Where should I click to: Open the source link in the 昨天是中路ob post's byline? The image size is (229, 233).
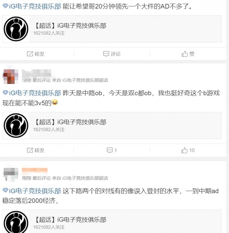point(85,80)
